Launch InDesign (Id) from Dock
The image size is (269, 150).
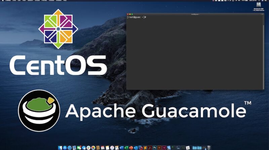[x=164, y=148]
